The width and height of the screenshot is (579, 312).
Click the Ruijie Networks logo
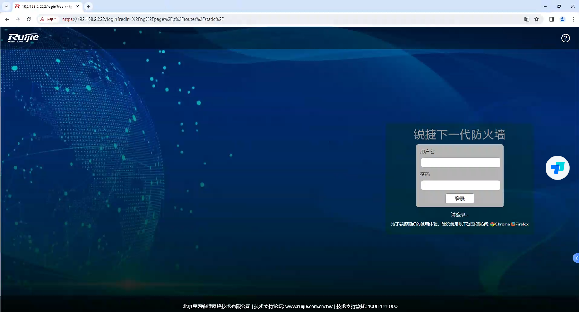click(23, 38)
